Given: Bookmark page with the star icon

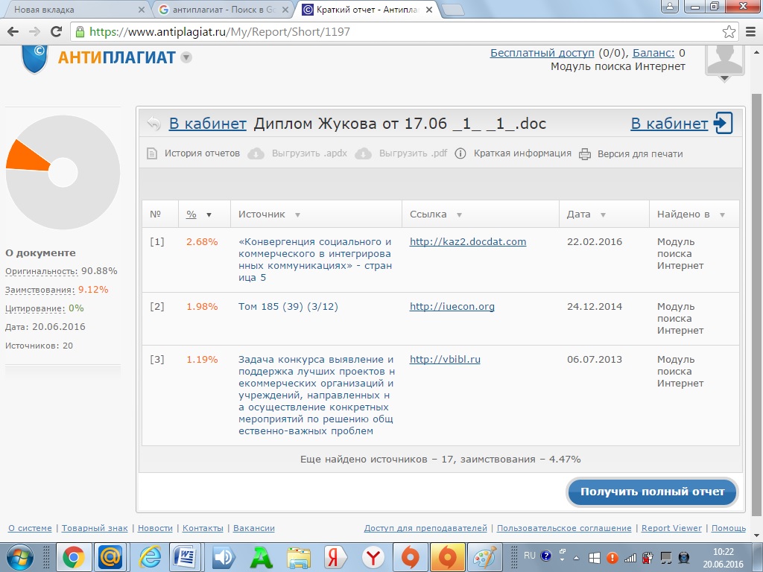Looking at the screenshot, I should click(729, 32).
